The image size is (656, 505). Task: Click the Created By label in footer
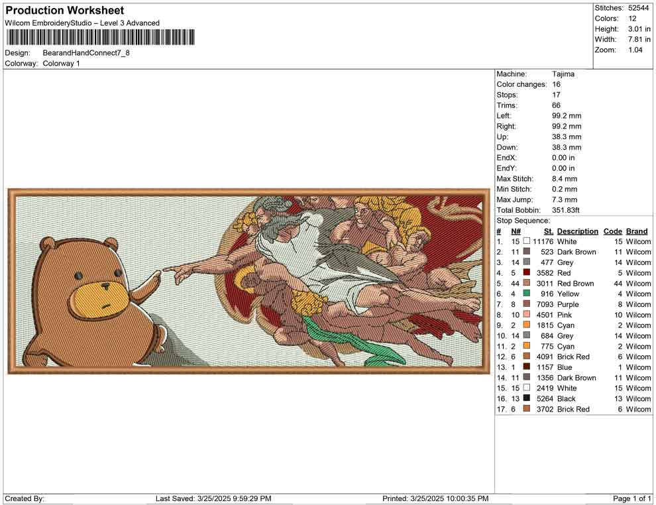[25, 498]
